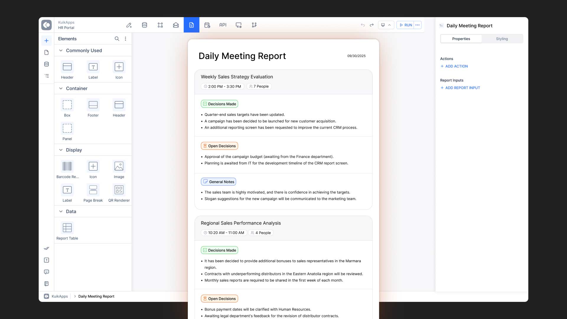
Task: Click the Undo arrow icon
Action: tap(363, 25)
